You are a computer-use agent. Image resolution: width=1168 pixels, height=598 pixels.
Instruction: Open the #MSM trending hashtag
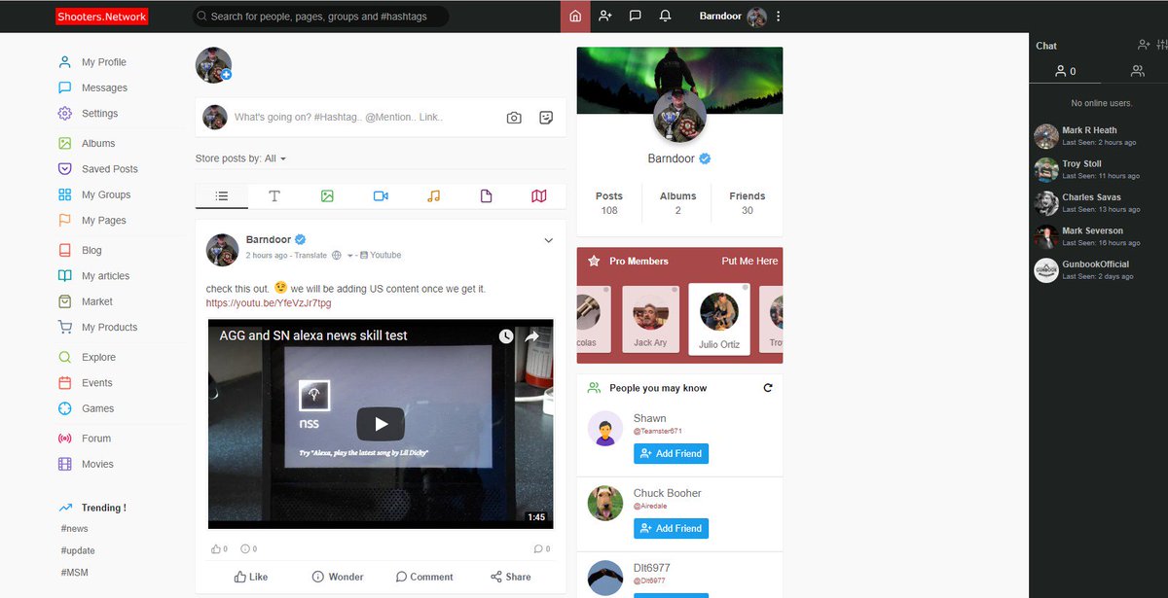point(74,574)
